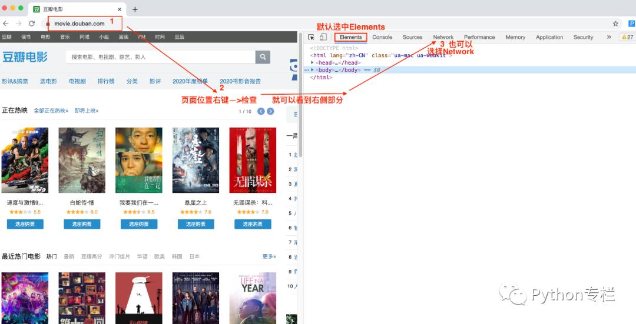This screenshot has width=636, height=324.
Task: Click the browser back arrow
Action: pyautogui.click(x=6, y=24)
